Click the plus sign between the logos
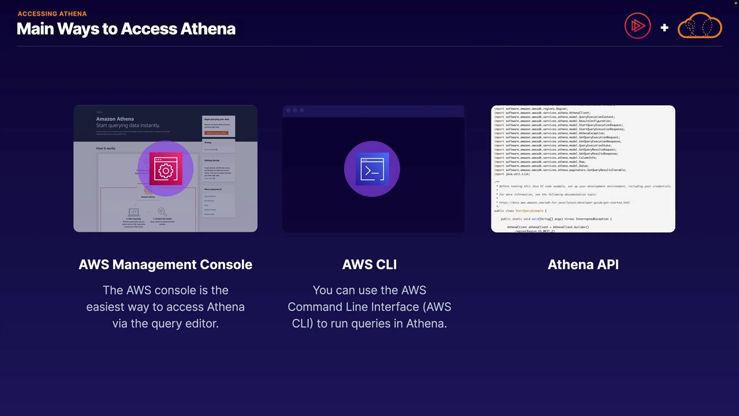The height and width of the screenshot is (416, 739). click(x=665, y=27)
